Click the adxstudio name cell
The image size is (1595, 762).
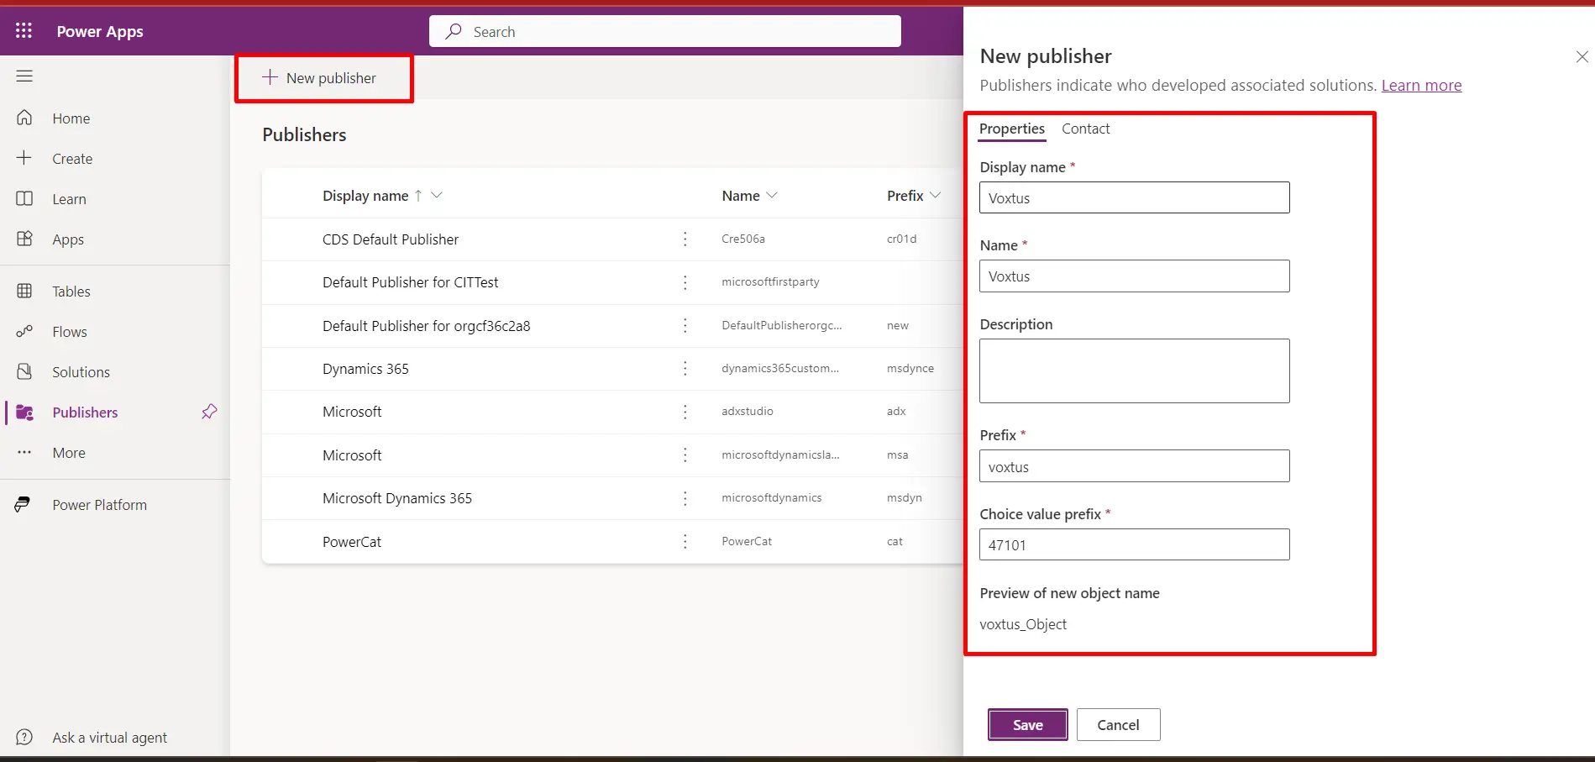point(747,411)
